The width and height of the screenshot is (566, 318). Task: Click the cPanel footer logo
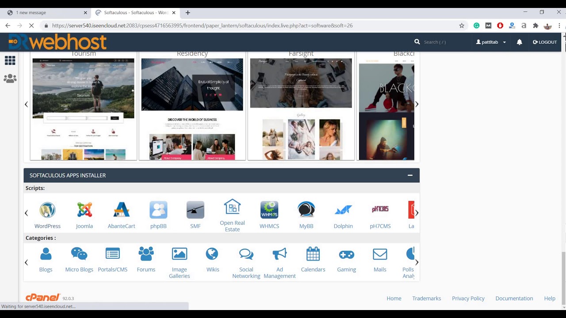tap(43, 298)
